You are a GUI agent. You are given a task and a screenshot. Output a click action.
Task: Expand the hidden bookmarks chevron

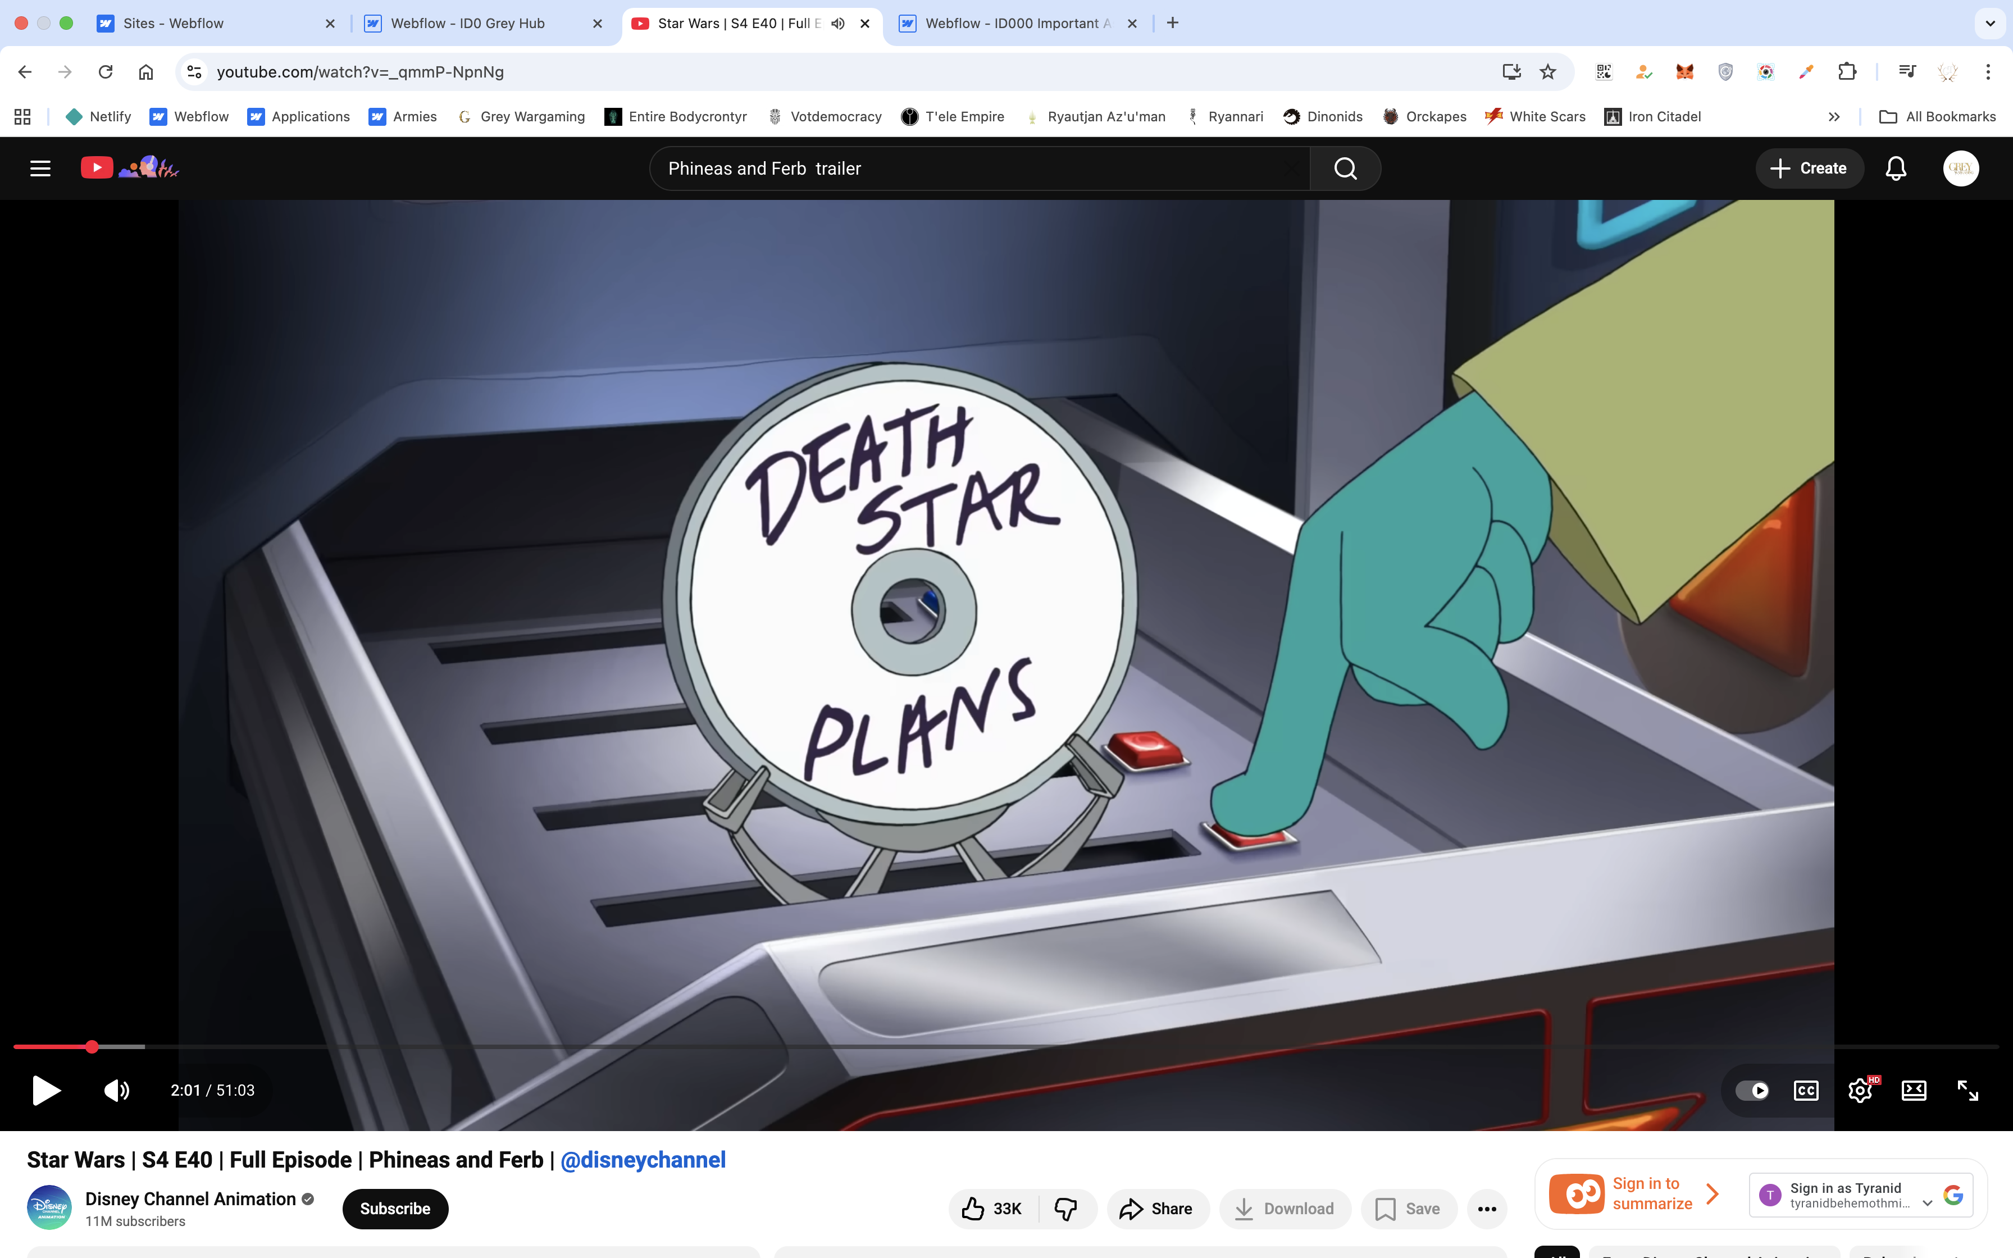click(1833, 116)
